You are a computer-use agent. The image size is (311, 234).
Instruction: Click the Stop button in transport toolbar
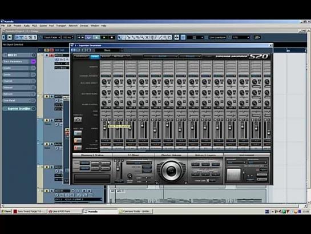(x=96, y=37)
